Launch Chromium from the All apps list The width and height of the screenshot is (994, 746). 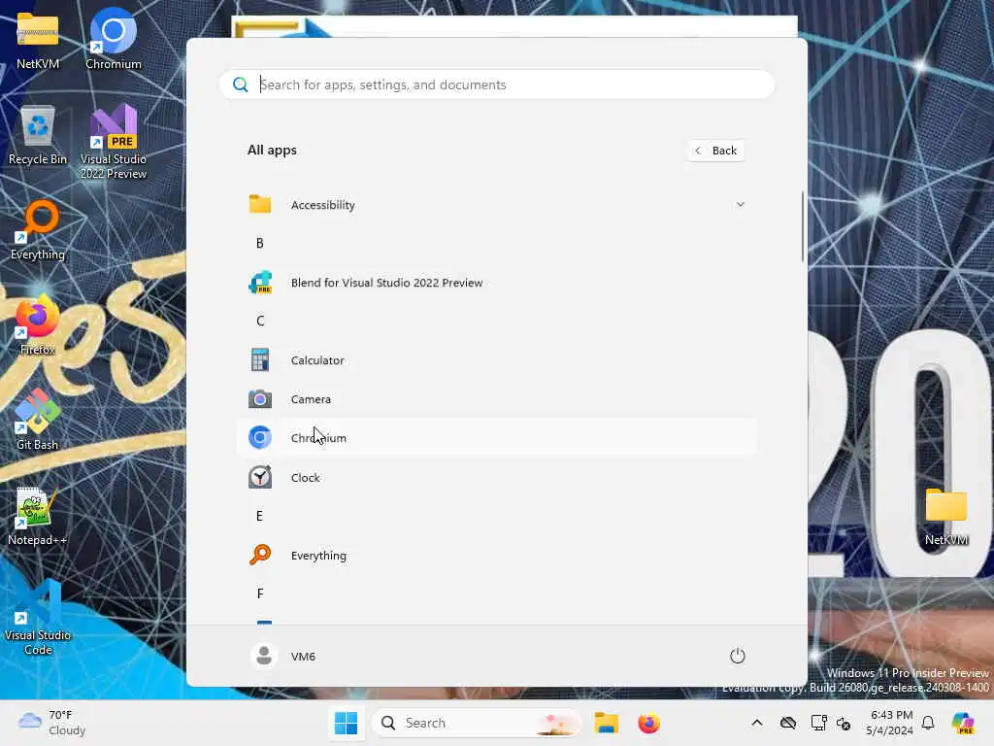(x=497, y=437)
